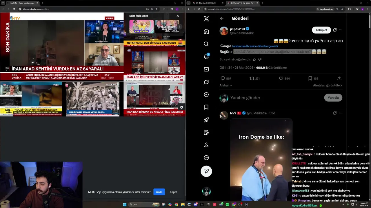
Task: Select the 431. Bölüm video thumbnail
Action: tap(141, 27)
